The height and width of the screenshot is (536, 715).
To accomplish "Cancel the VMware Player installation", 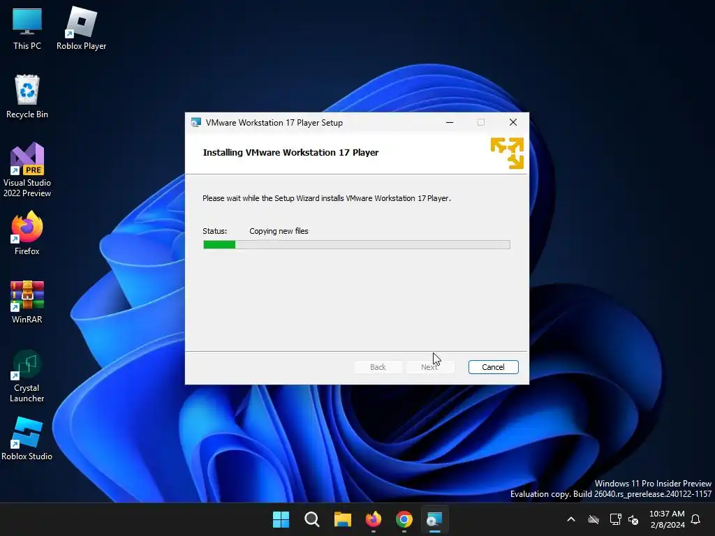I will tap(494, 367).
